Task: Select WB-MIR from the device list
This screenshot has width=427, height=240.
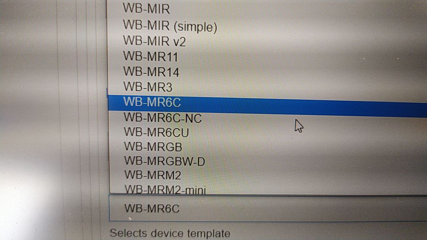Action: point(146,9)
